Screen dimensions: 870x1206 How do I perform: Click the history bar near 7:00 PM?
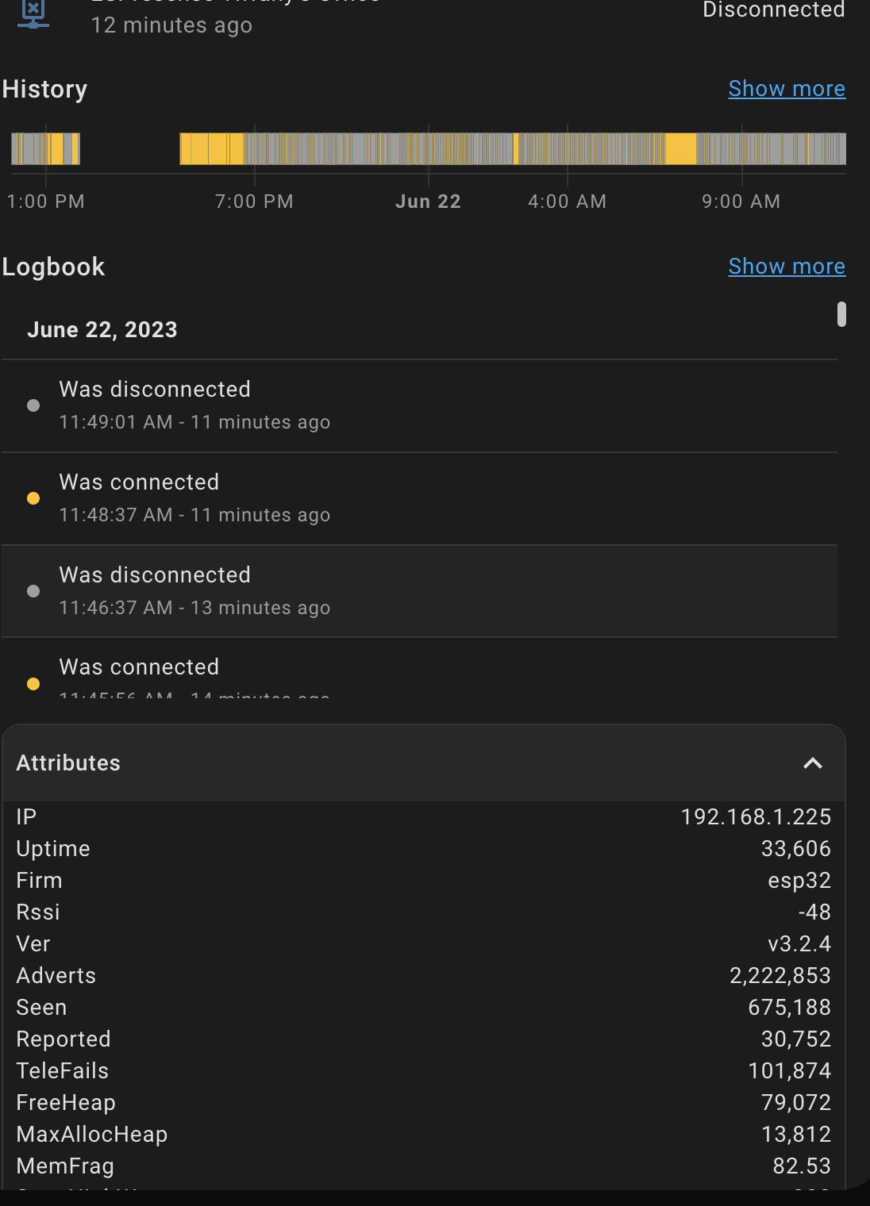[254, 148]
